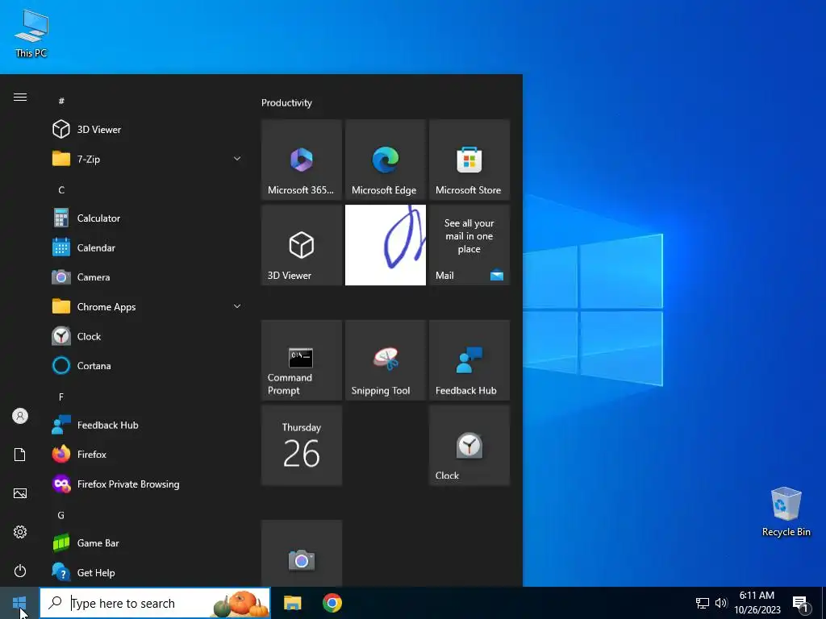Launch Cortana from the app list
The height and width of the screenshot is (619, 826).
(145, 366)
